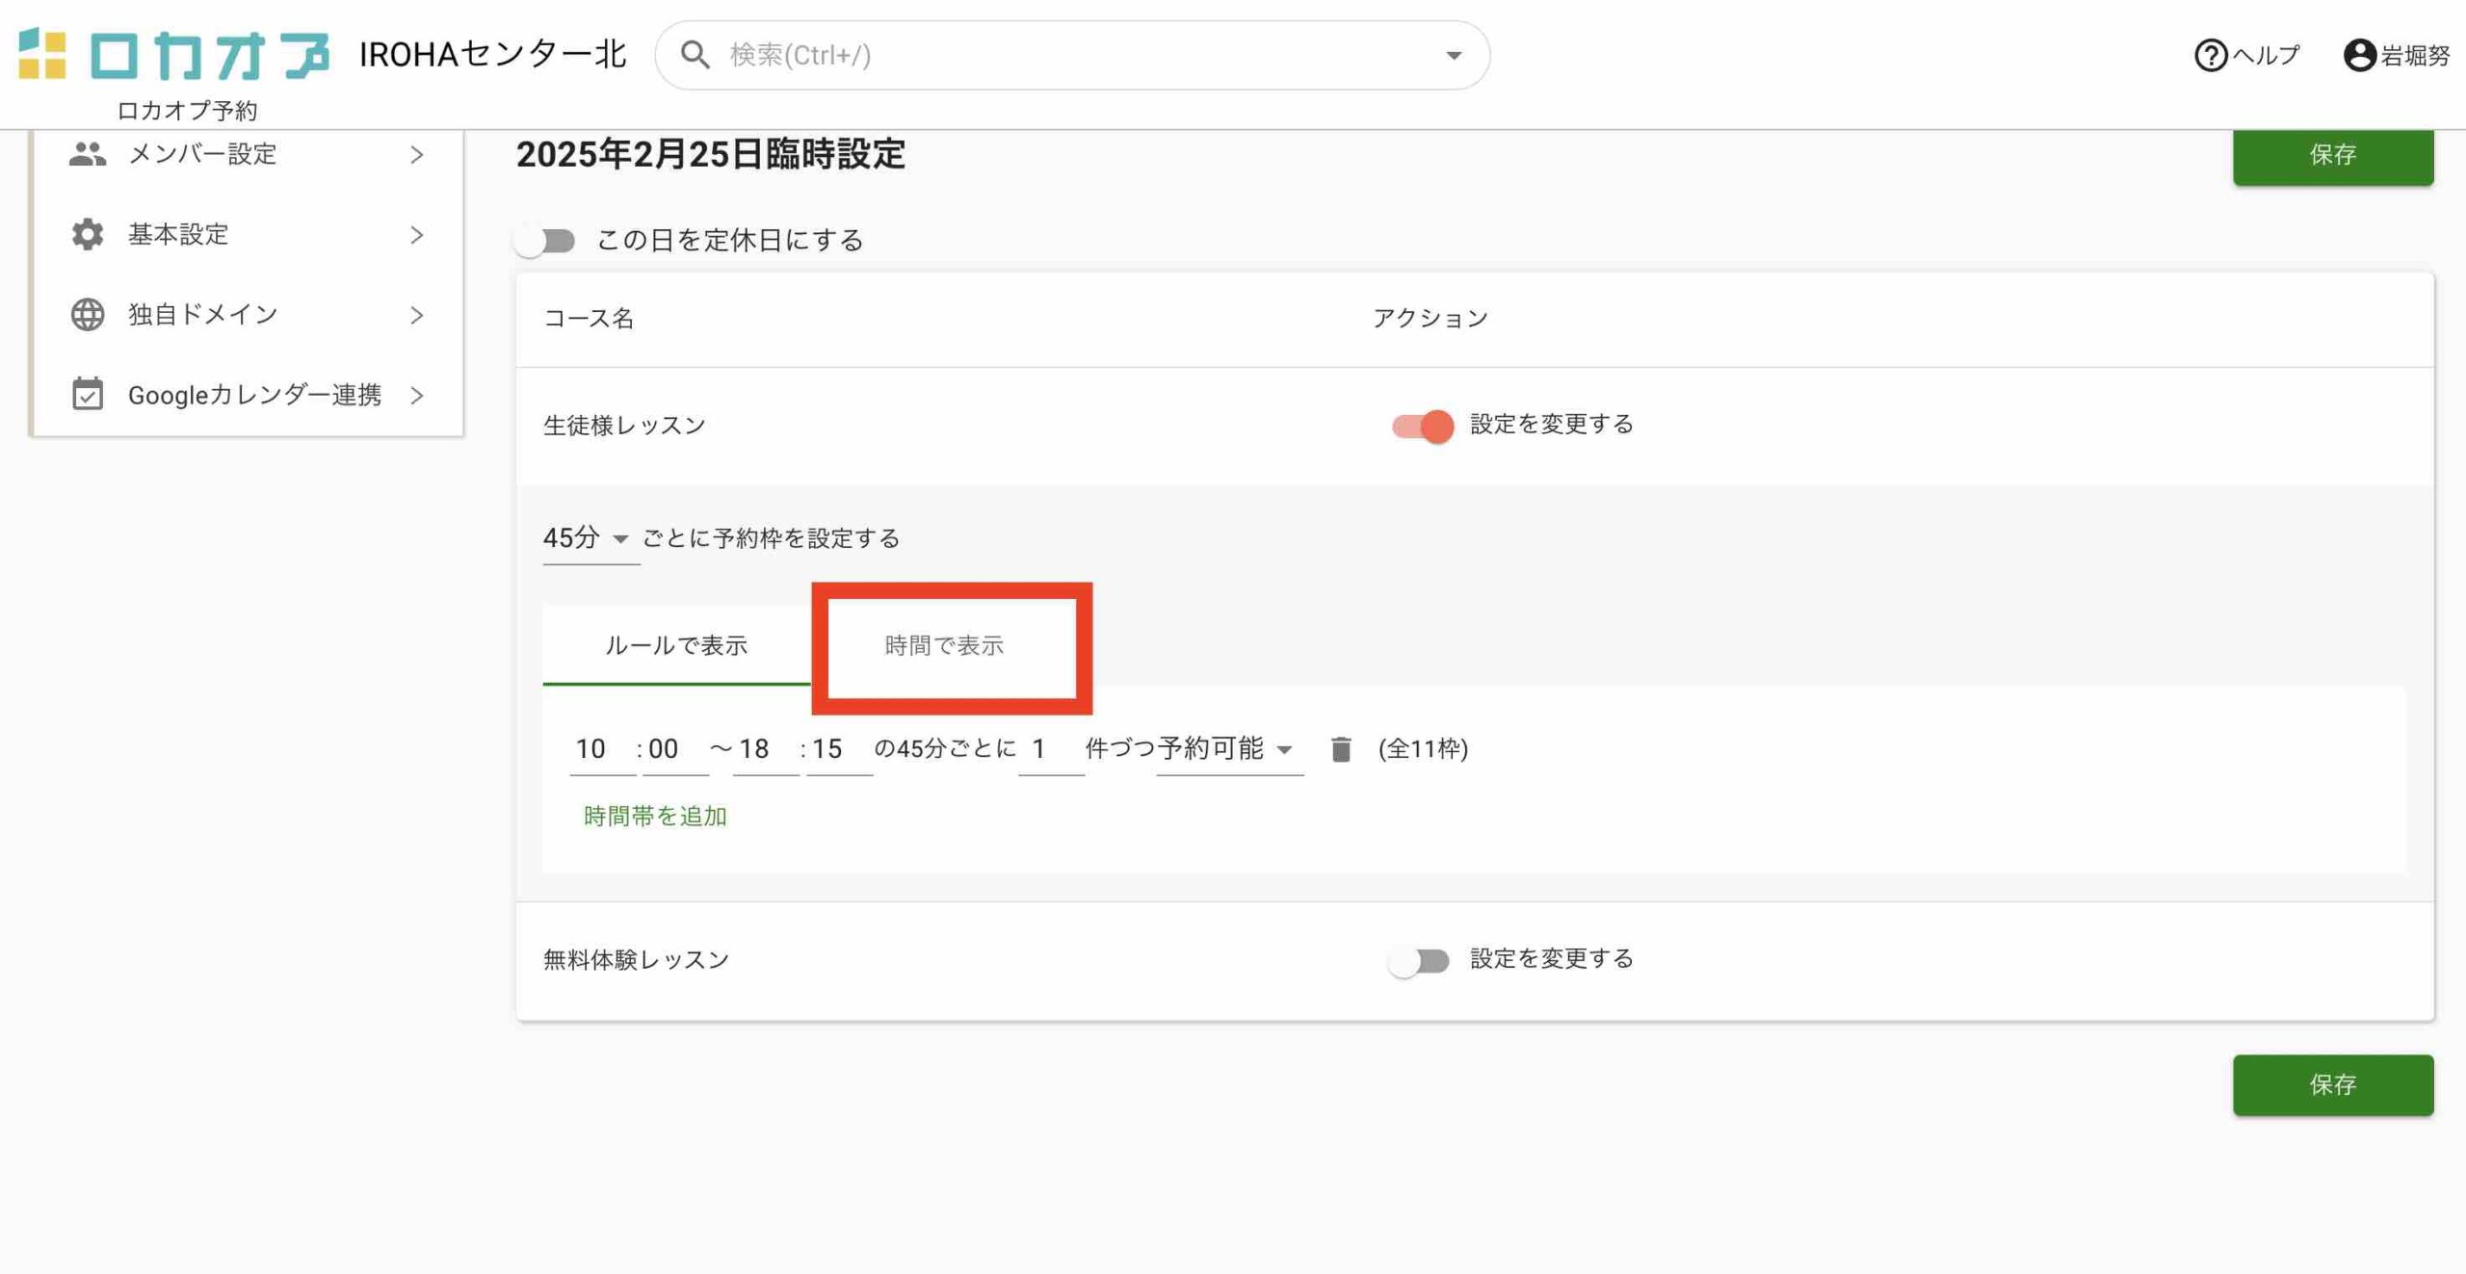This screenshot has width=2466, height=1274.
Task: Click the 独自ドメイン globe icon
Action: pos(88,315)
